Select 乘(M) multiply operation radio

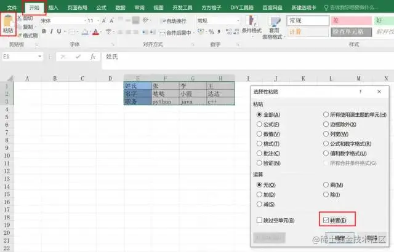(333, 185)
